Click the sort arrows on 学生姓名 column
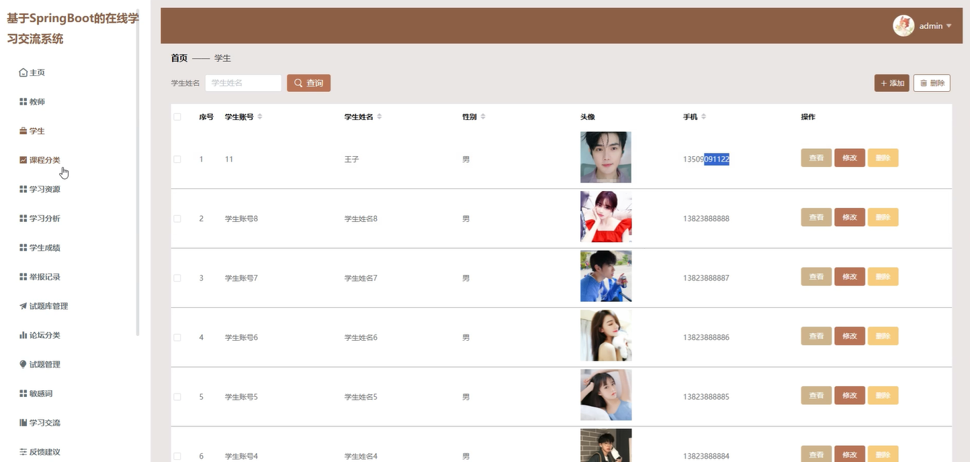The height and width of the screenshot is (462, 970). pos(379,117)
